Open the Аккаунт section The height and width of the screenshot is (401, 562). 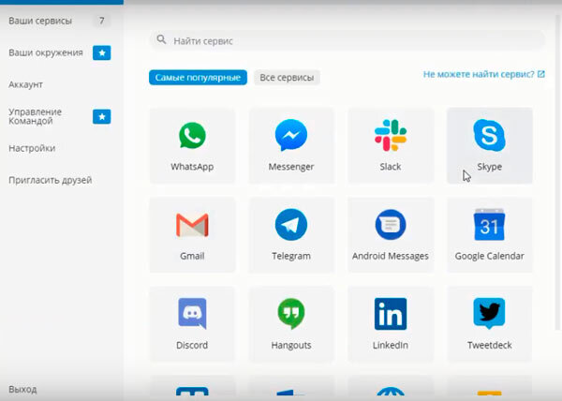click(25, 84)
